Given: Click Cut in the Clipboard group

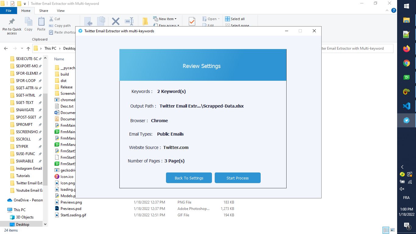Looking at the screenshot, I should (55, 19).
